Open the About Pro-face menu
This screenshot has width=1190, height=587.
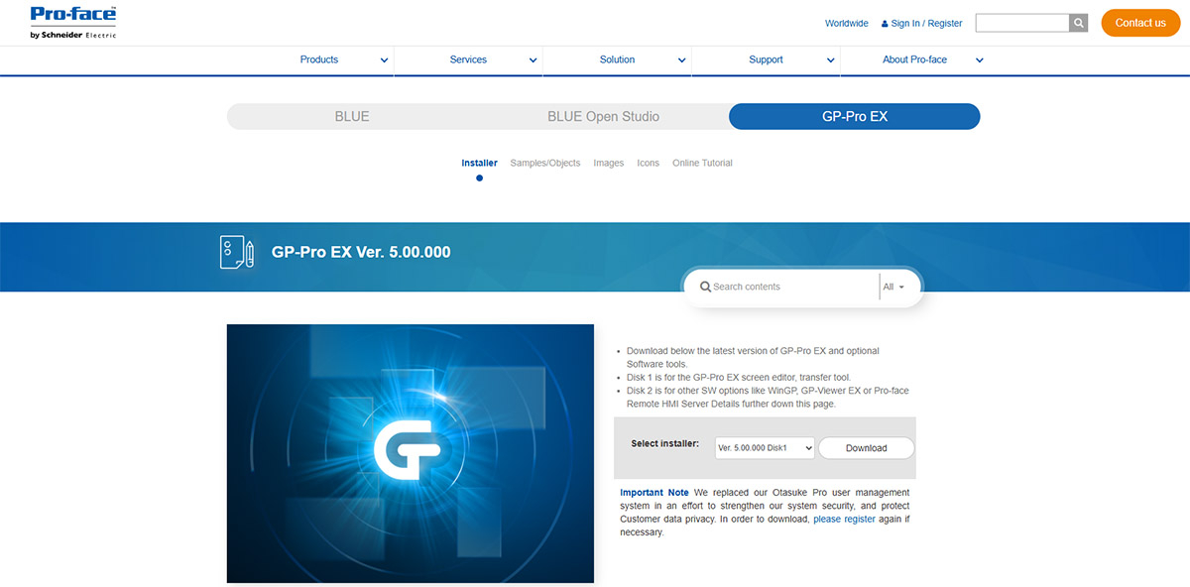coord(914,59)
